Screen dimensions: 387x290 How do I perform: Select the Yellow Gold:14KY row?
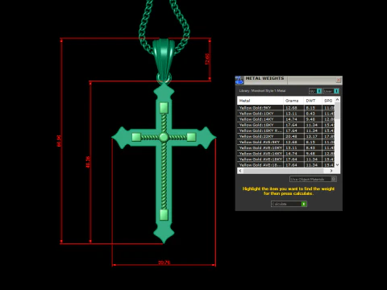click(286, 119)
